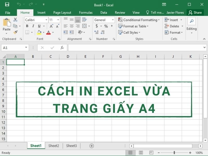
Task: Click the Wrap Text icon
Action: (84, 20)
